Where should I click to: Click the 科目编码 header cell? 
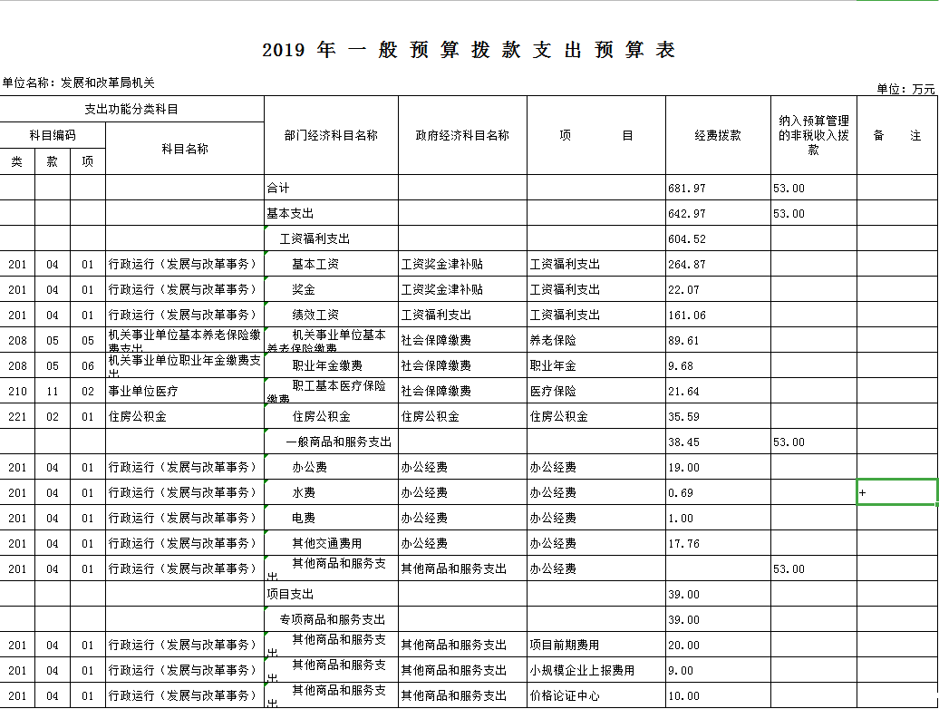click(x=53, y=135)
